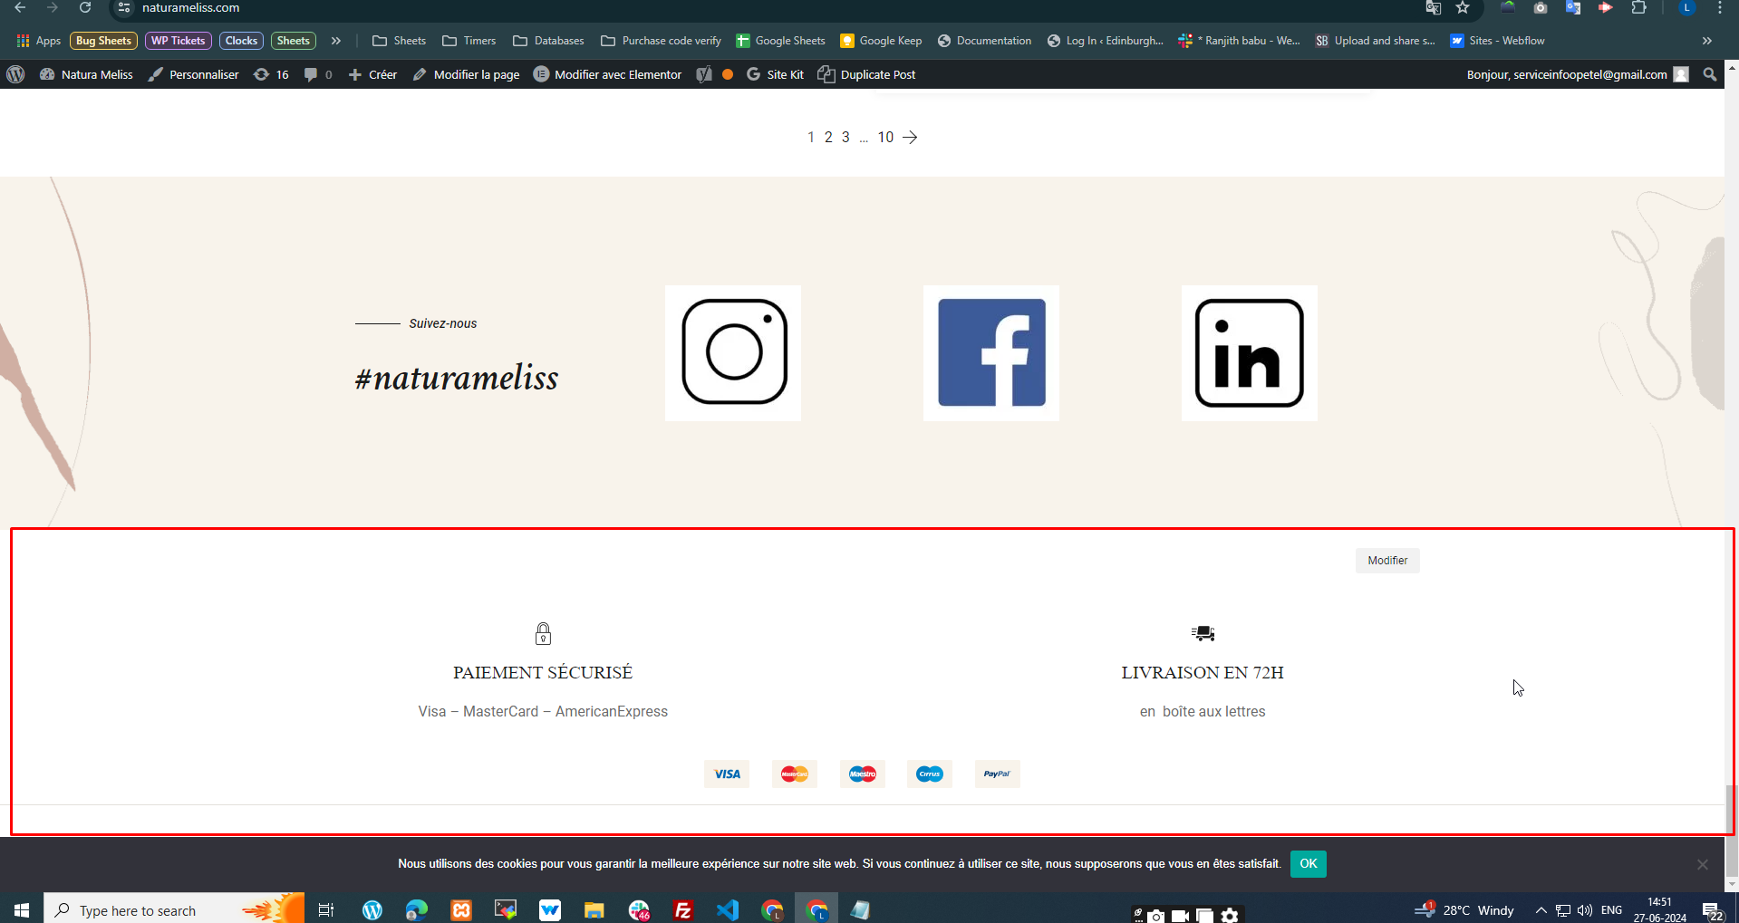Click the delivery truck icon
The width and height of the screenshot is (1739, 923).
pos(1203,633)
